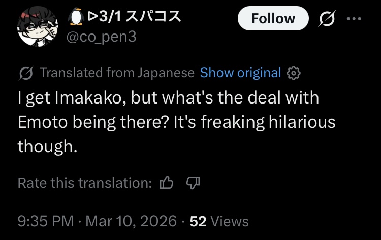This screenshot has height=240, width=381.
Task: Rate the translation with thumbs up
Action: coord(167,183)
